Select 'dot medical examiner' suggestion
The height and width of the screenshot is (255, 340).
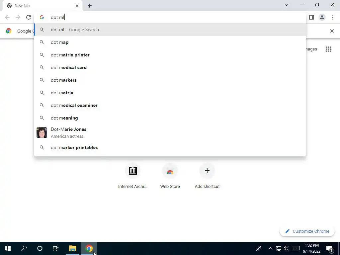(x=170, y=105)
